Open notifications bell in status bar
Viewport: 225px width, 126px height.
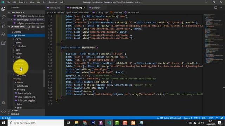click(x=222, y=118)
